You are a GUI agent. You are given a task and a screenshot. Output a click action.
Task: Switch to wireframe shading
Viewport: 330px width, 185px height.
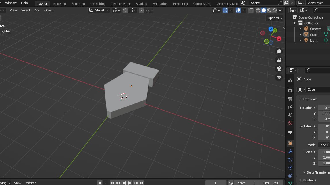click(x=258, y=10)
